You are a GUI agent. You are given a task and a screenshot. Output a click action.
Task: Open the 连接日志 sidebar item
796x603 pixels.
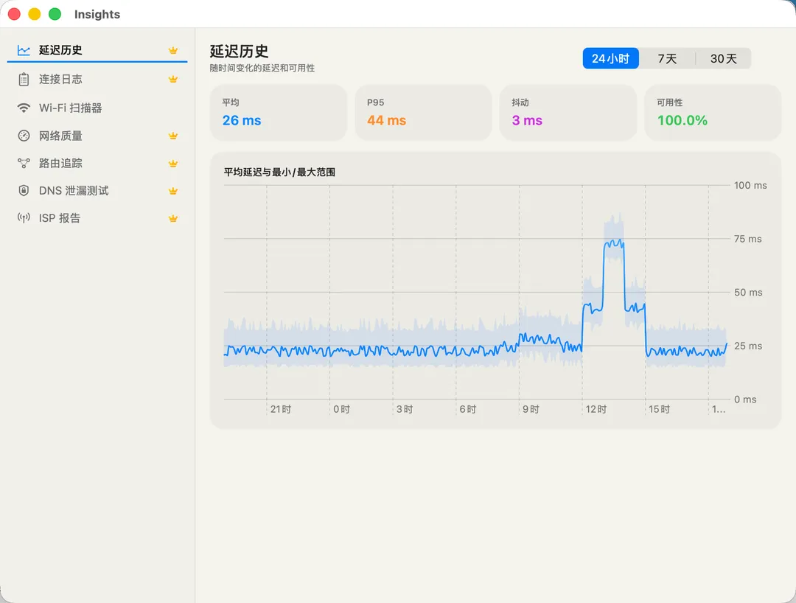coord(97,79)
